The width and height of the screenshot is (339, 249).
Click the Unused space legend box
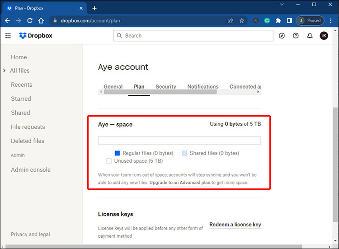[109, 161]
